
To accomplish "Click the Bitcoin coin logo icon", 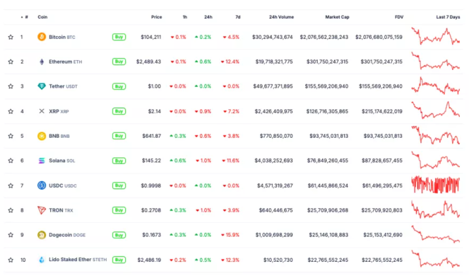I will [41, 37].
